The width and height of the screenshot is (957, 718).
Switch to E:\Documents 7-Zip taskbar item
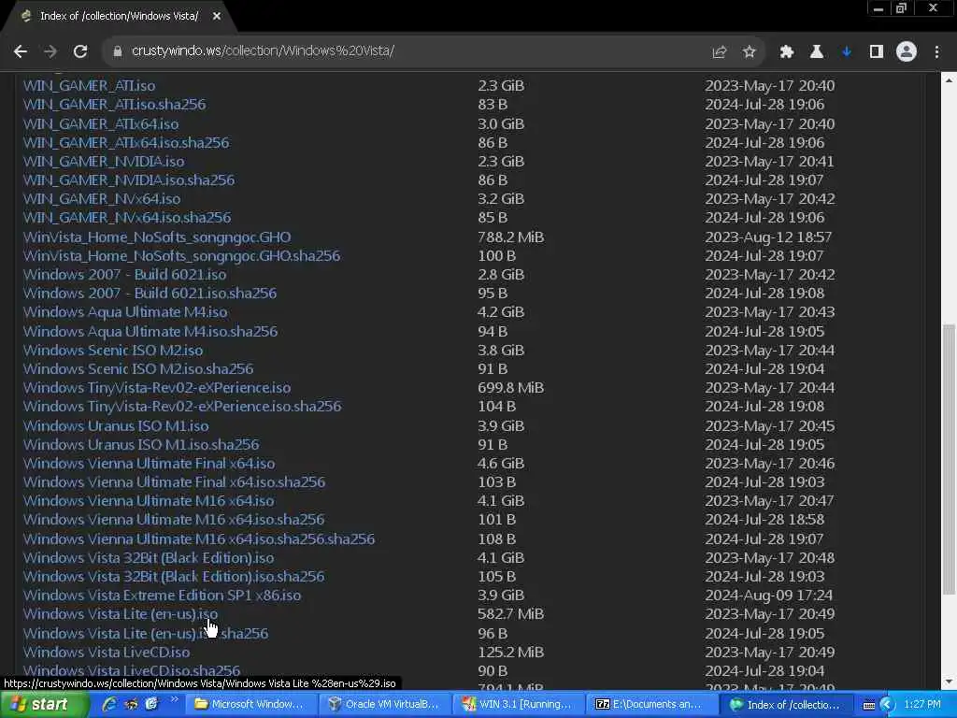coord(651,705)
